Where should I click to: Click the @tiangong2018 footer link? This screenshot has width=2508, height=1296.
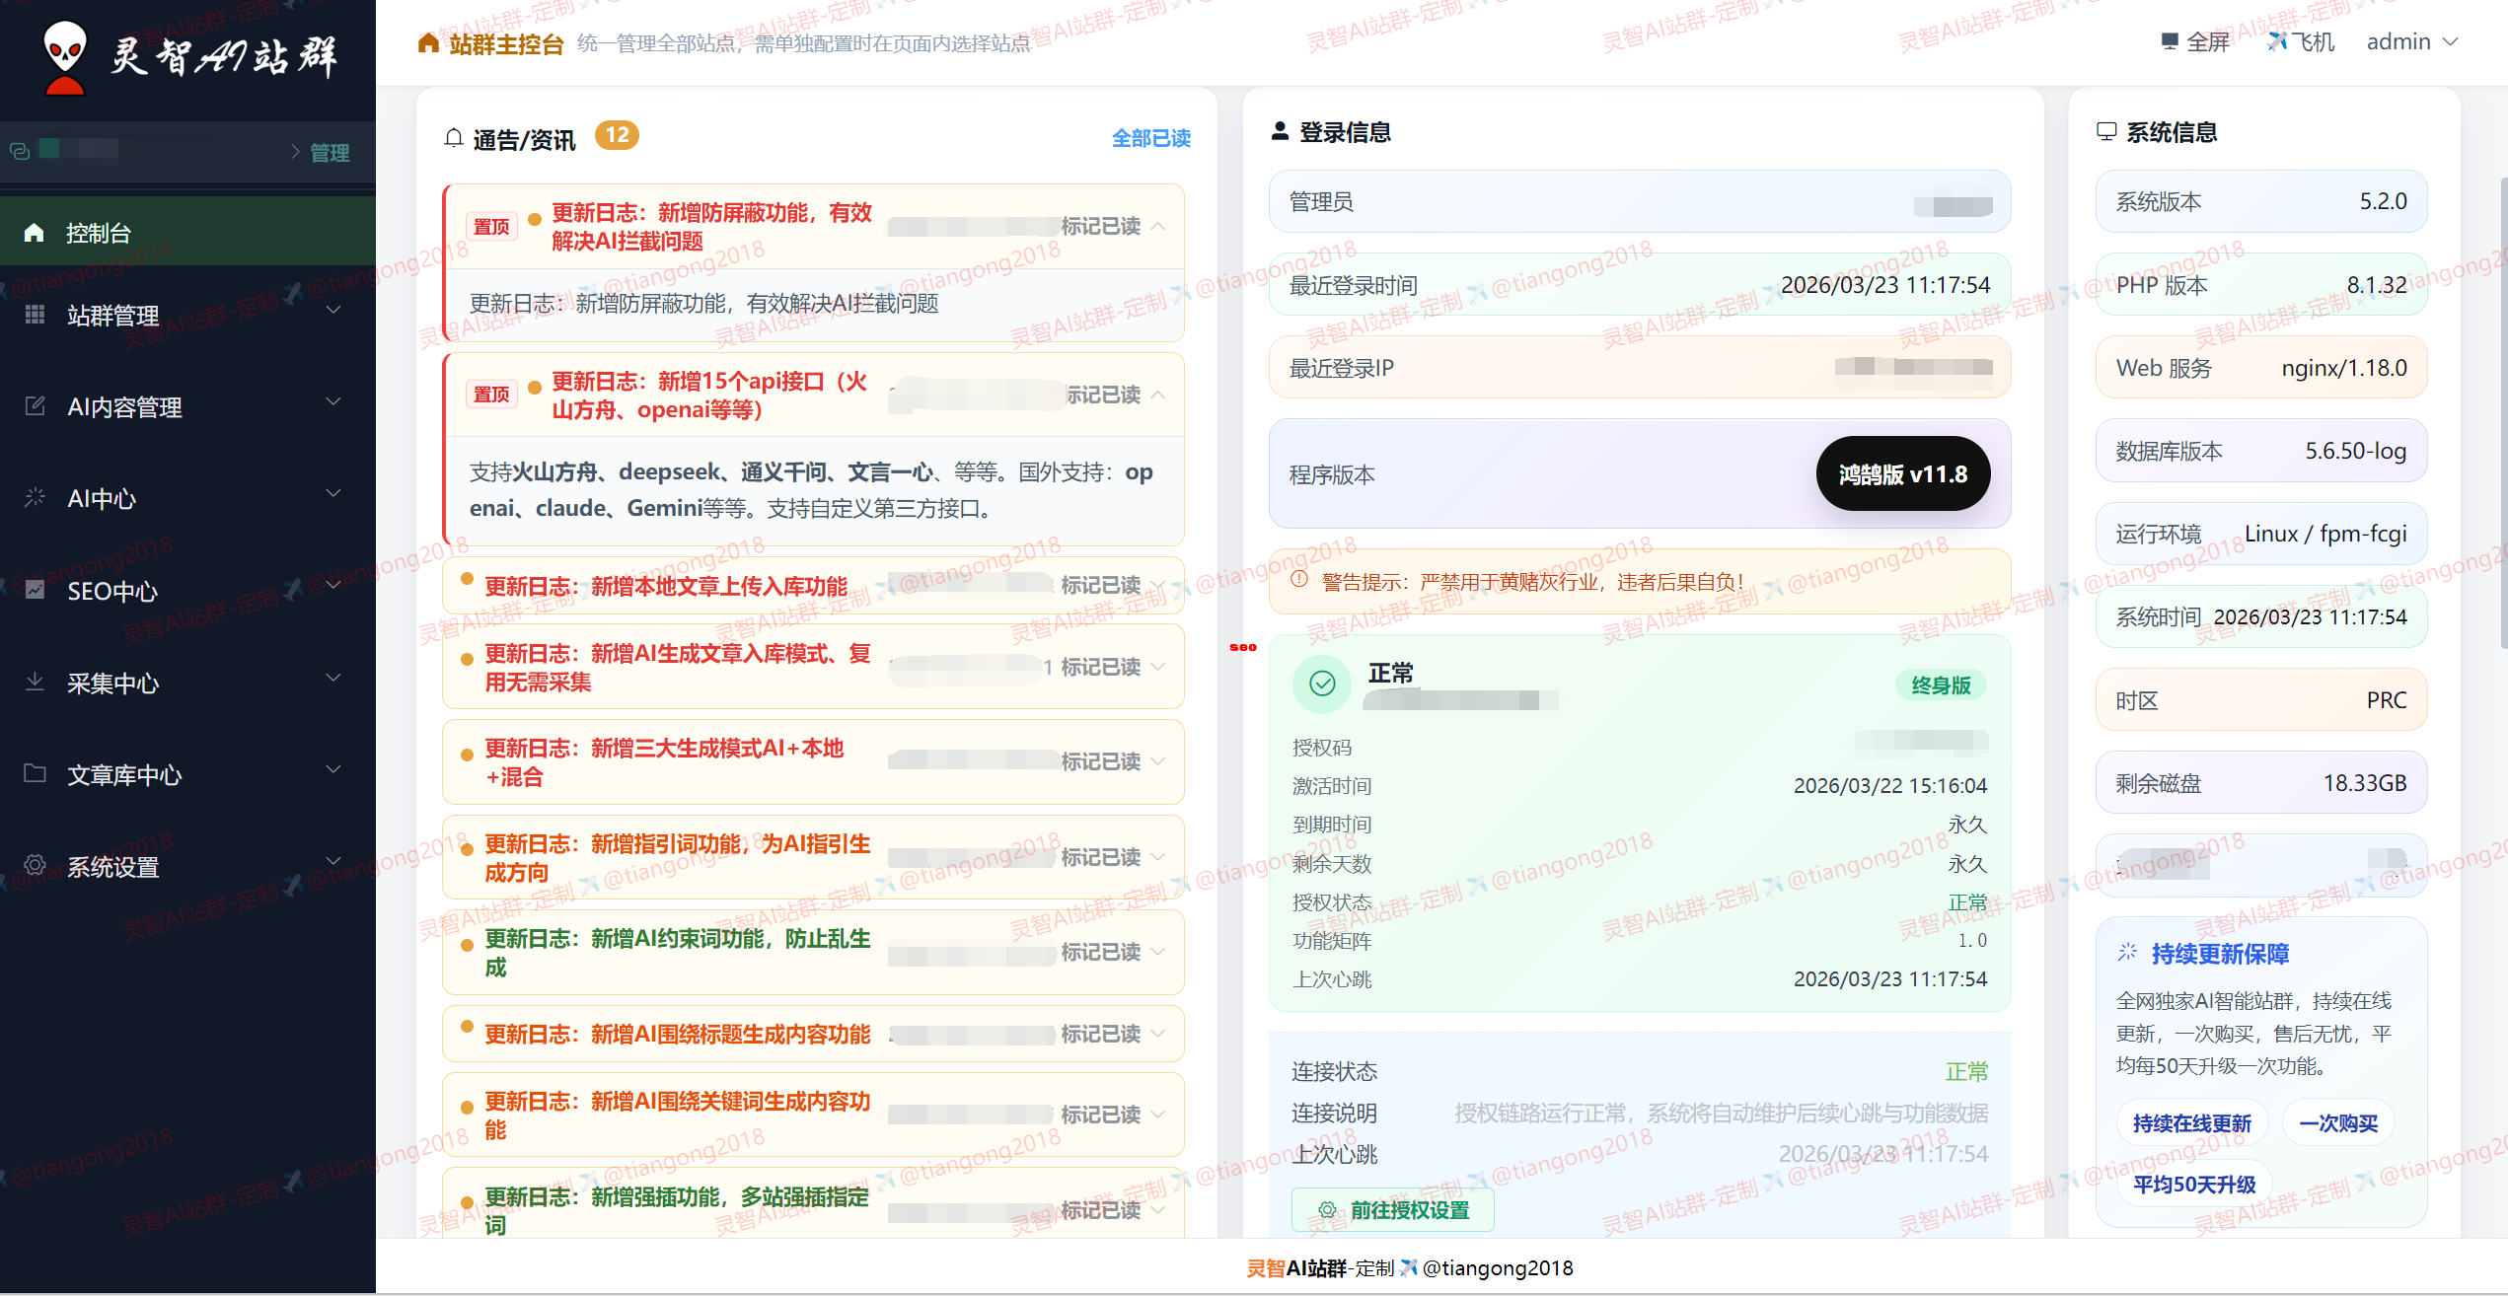tap(1496, 1268)
